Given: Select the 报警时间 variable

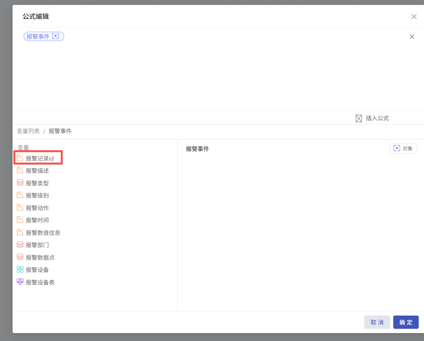Looking at the screenshot, I should point(37,220).
